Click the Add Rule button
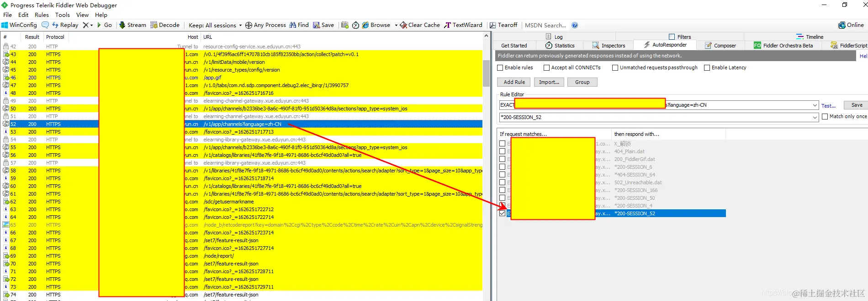The image size is (868, 301). point(514,82)
